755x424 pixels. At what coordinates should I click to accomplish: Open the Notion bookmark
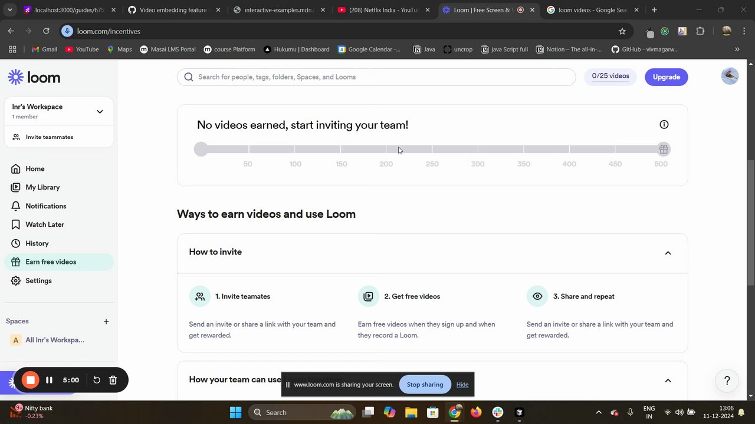569,49
